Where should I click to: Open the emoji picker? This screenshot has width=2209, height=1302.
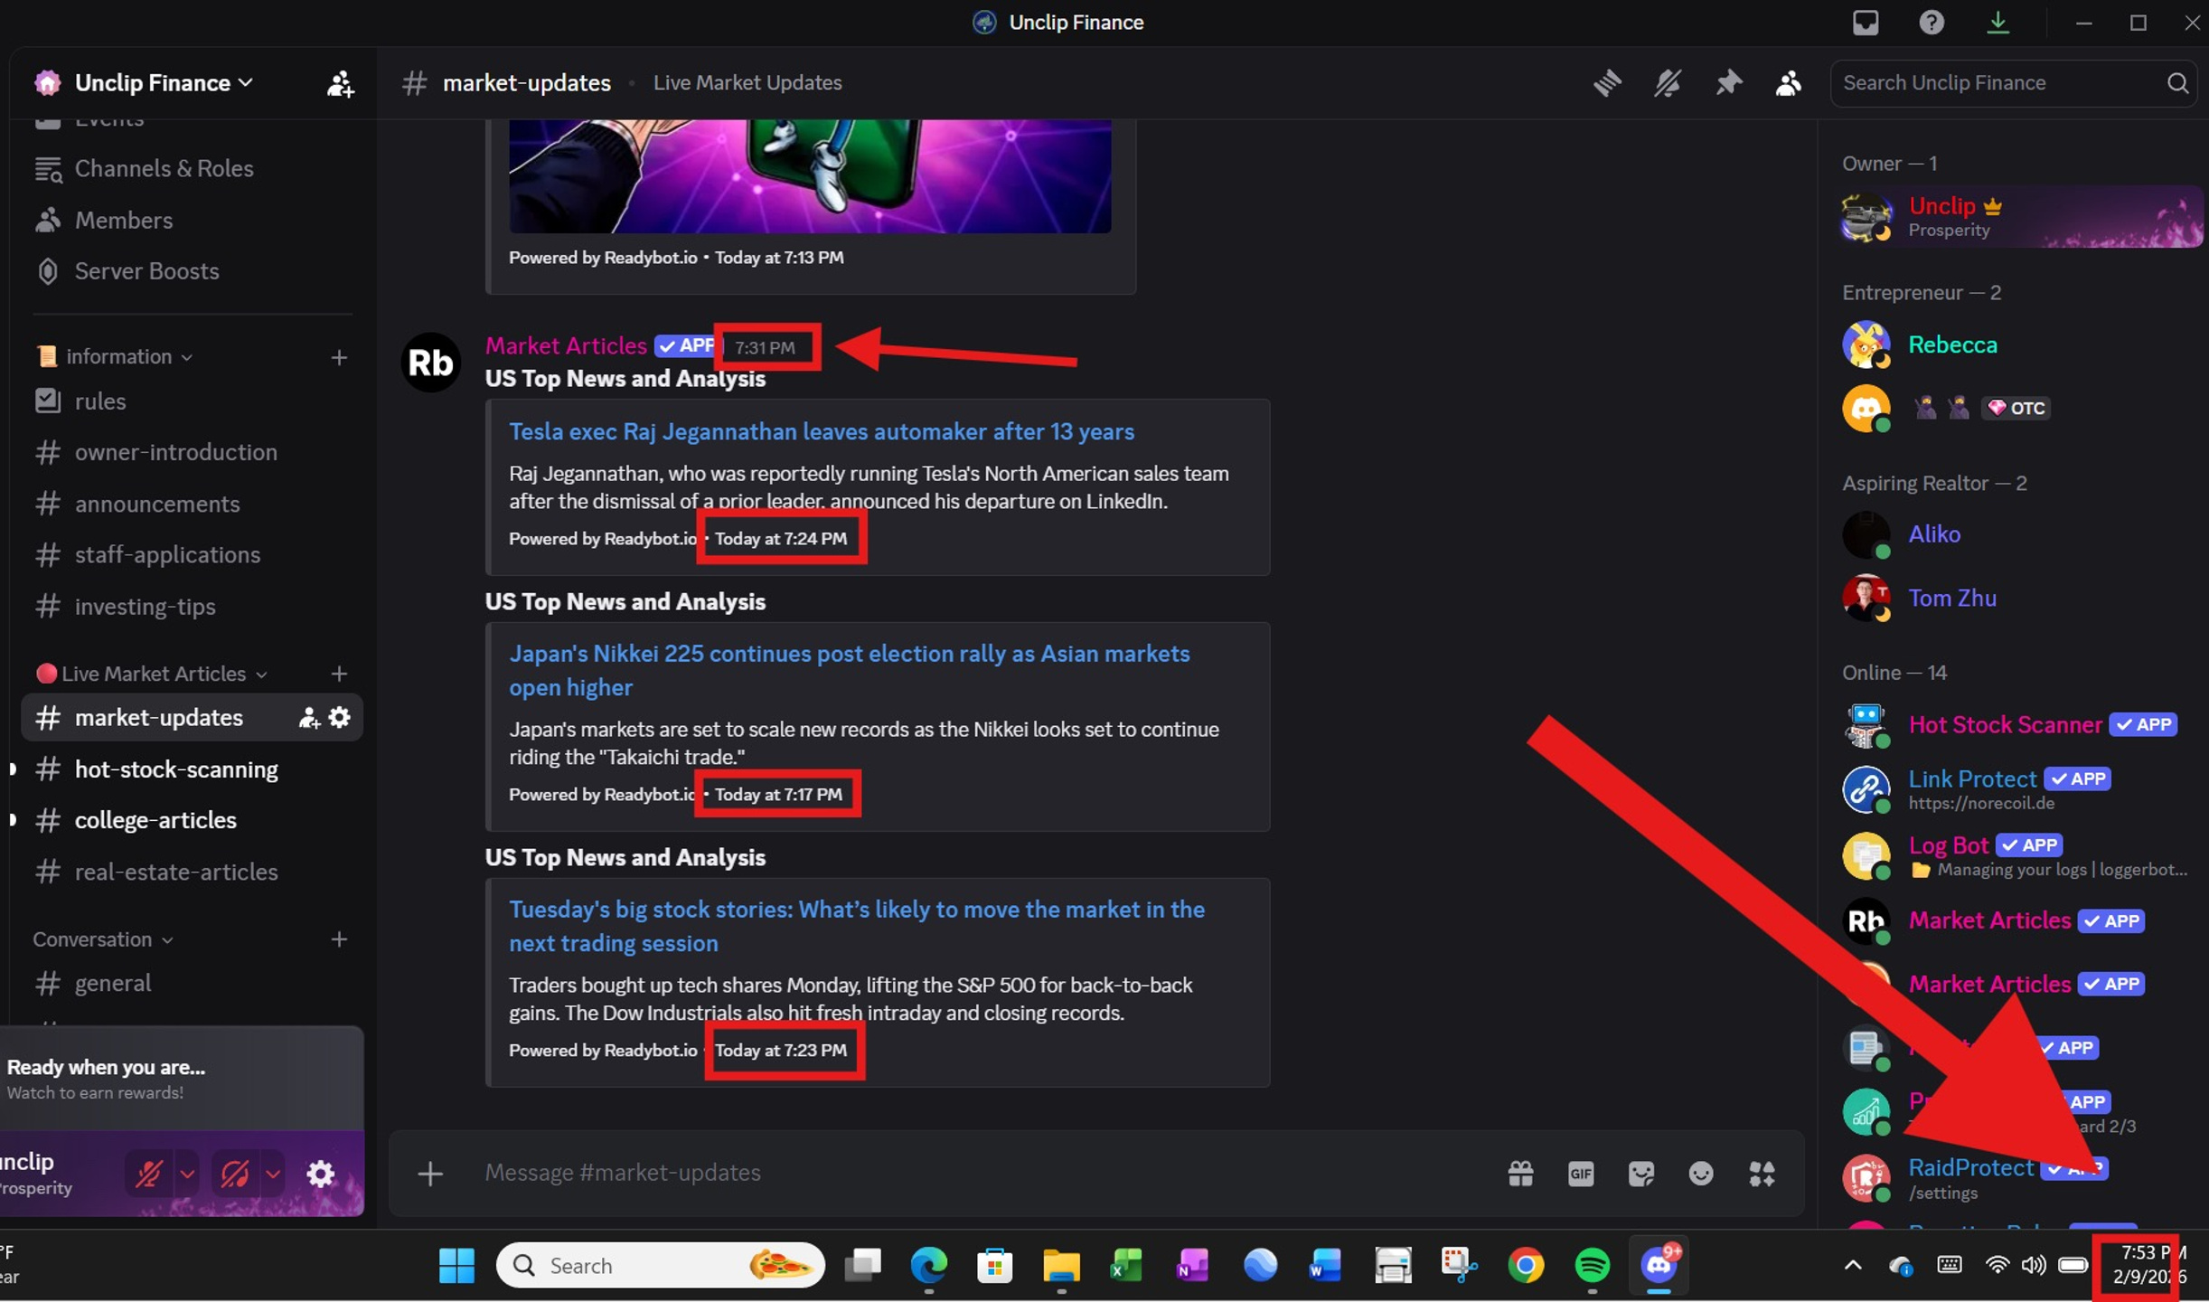(1701, 1174)
